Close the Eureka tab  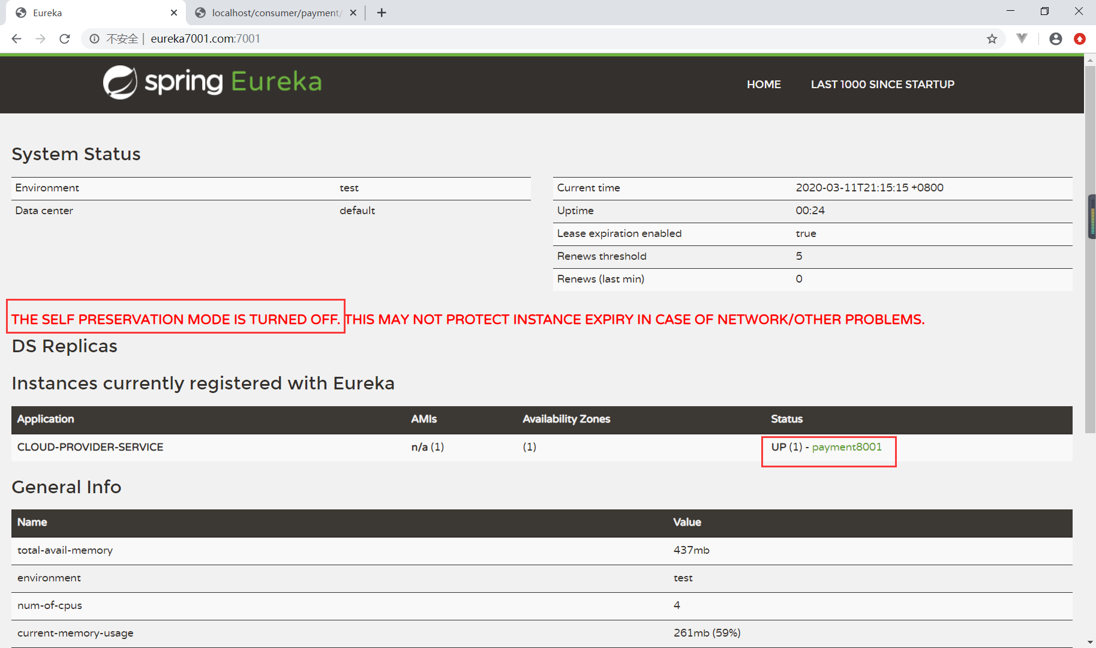[x=174, y=13]
